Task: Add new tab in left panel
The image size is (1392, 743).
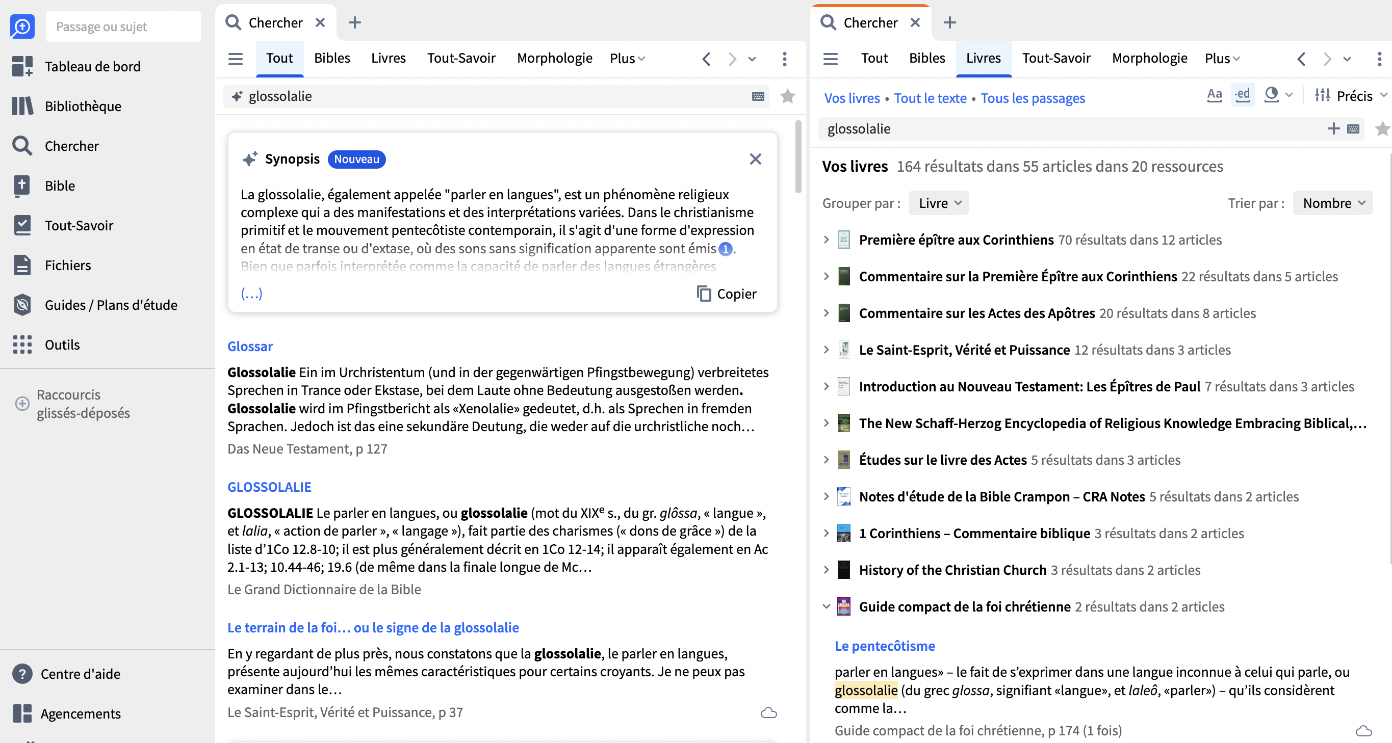Action: 354,22
